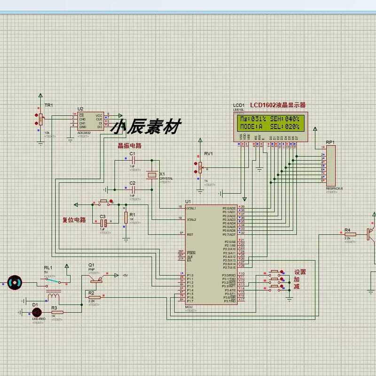Click the ground symbol below the pushbuttons
The height and width of the screenshot is (376, 376).
tap(290, 299)
